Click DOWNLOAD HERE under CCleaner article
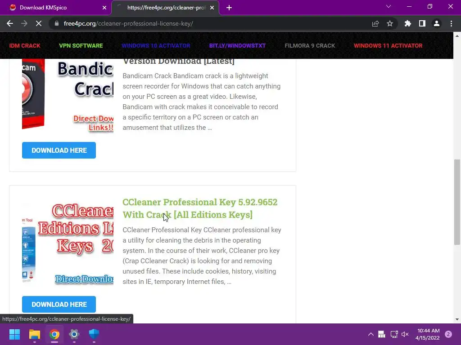The width and height of the screenshot is (461, 345). (59, 305)
